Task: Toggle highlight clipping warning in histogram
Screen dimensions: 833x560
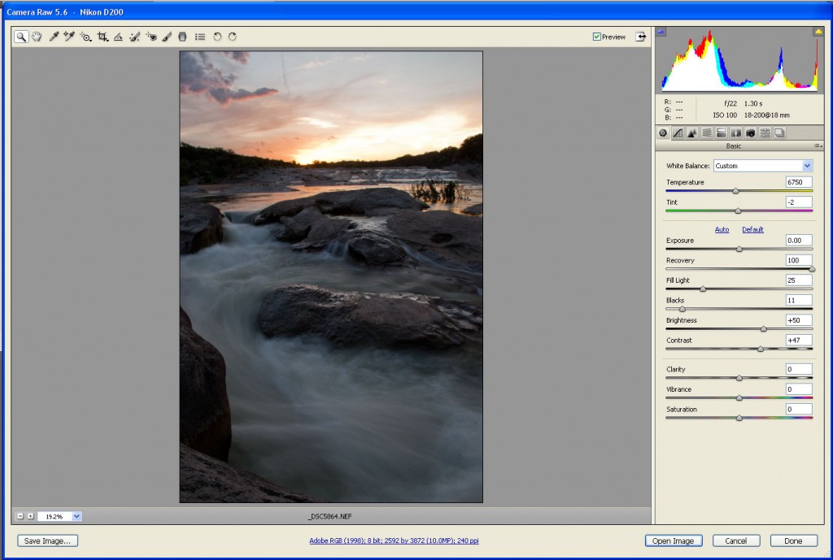Action: click(x=818, y=32)
